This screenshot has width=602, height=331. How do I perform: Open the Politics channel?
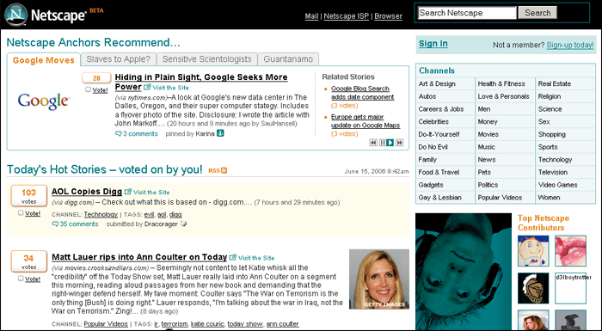tap(488, 185)
